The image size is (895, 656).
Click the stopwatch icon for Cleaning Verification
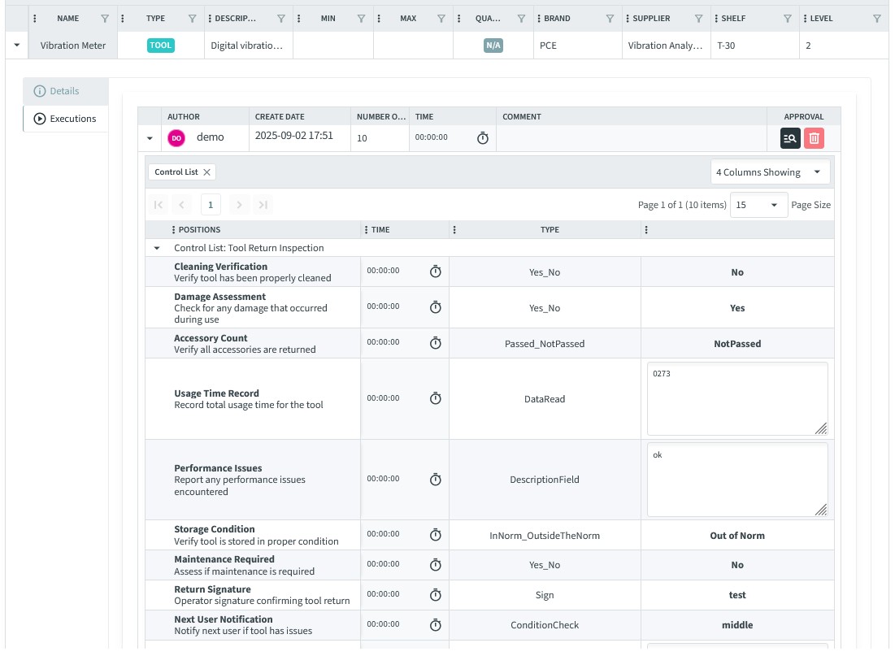click(x=435, y=272)
